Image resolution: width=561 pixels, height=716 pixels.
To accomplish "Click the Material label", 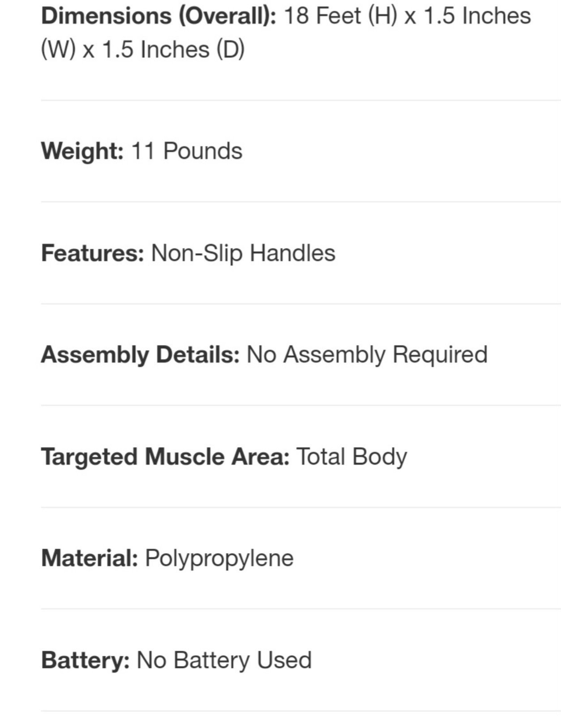I will click(90, 558).
